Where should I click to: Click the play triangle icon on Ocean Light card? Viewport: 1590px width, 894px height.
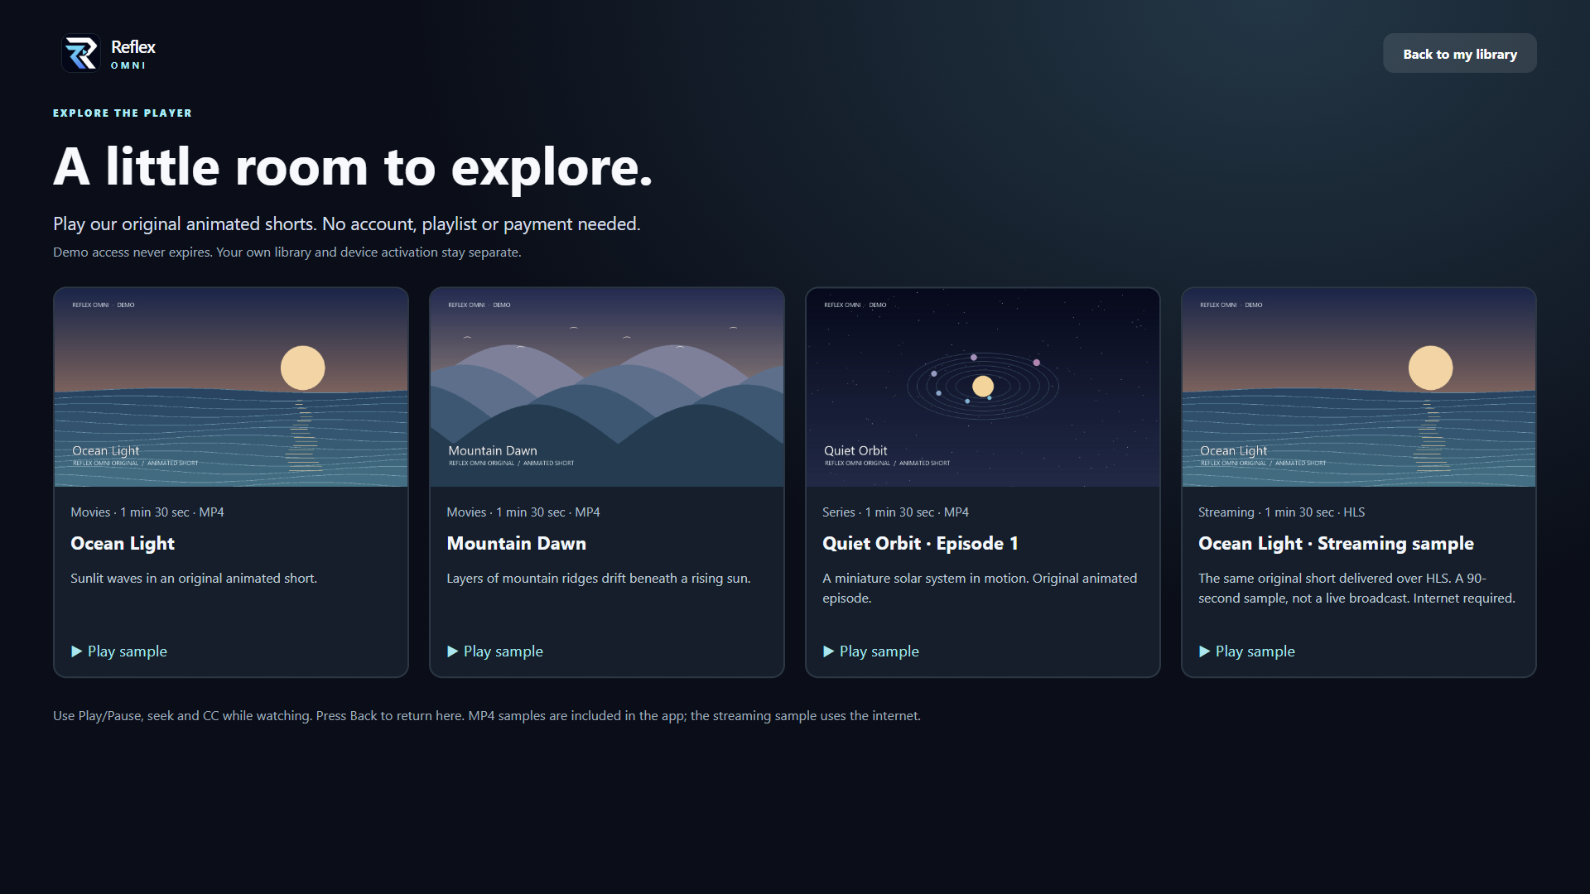click(77, 651)
